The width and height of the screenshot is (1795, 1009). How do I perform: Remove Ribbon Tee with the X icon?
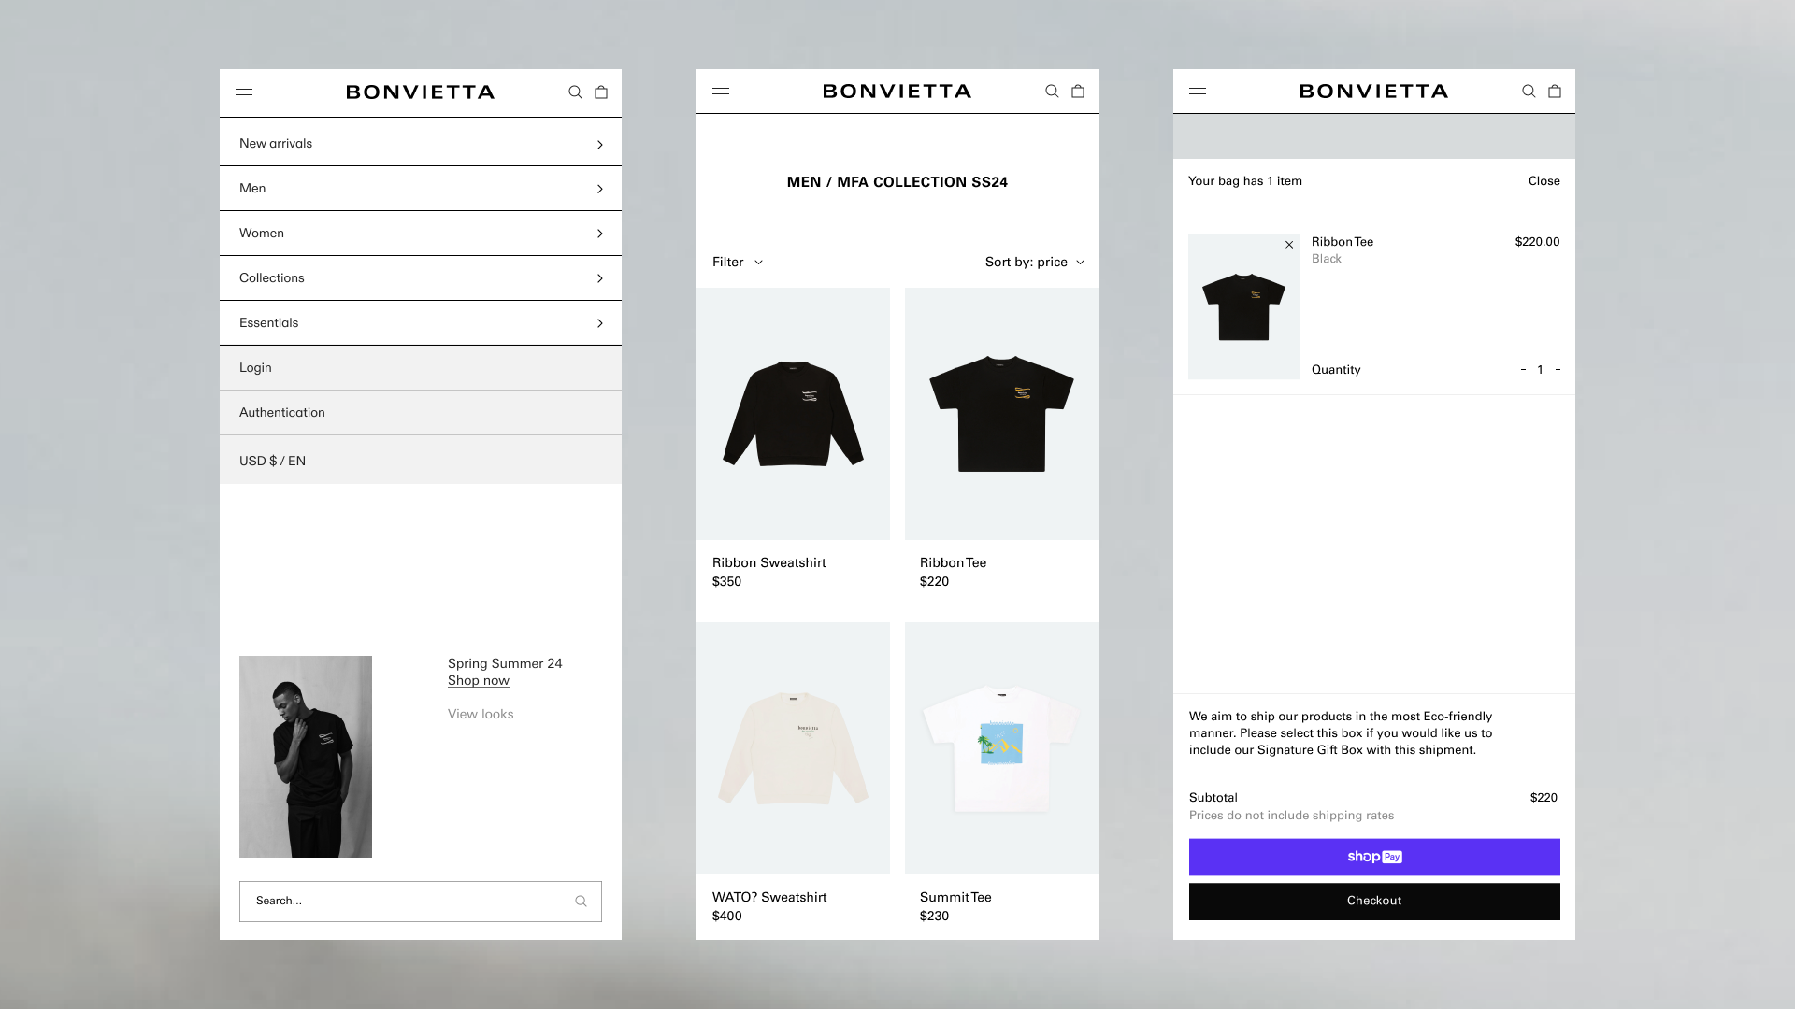(1289, 245)
